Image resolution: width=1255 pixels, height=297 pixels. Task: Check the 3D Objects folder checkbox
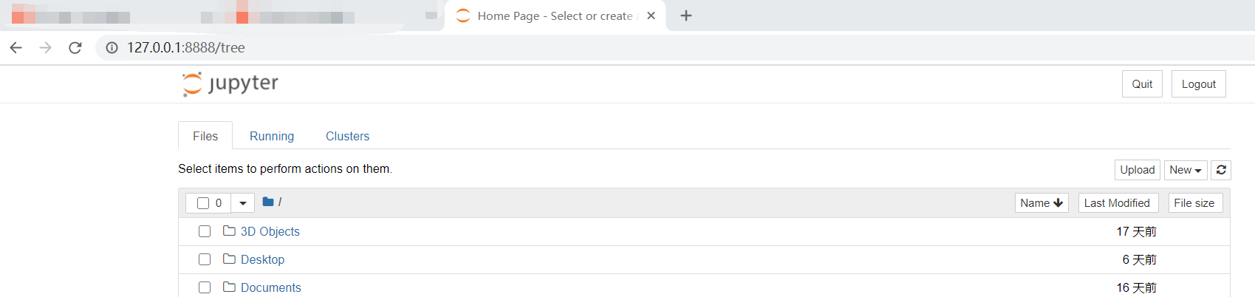tap(205, 231)
